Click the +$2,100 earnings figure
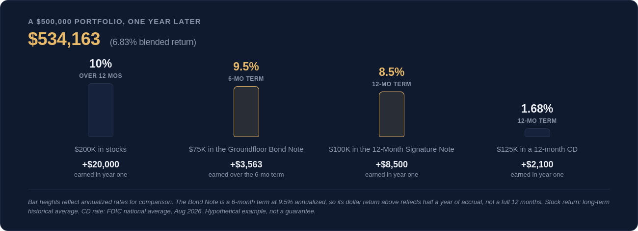 [x=537, y=164]
